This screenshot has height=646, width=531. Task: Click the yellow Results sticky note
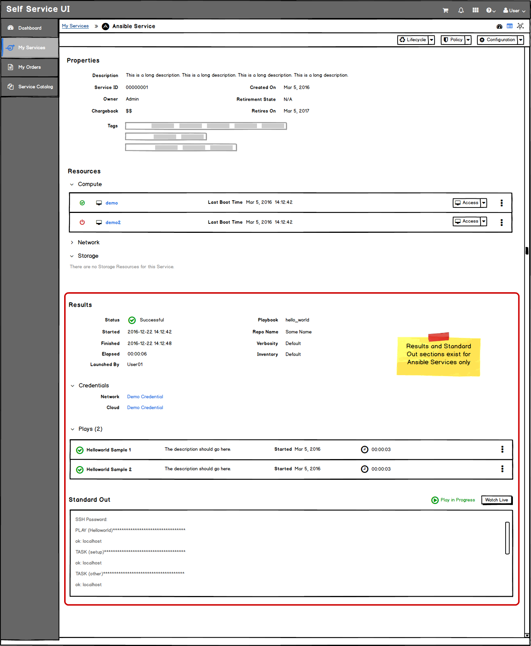tap(439, 355)
